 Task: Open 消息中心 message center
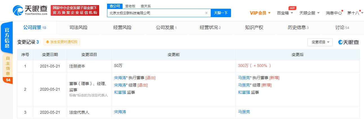(x=334, y=13)
